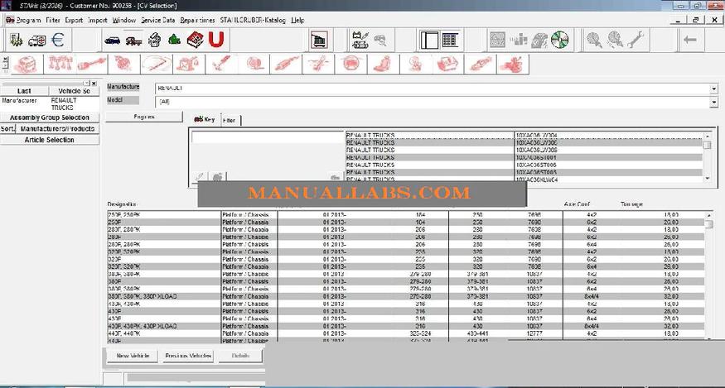Open the Repair times menu

(x=197, y=21)
